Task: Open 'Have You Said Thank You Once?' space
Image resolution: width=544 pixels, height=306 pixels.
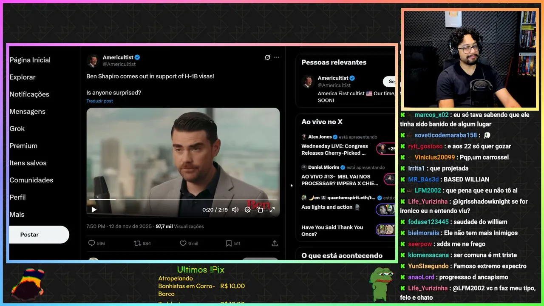Action: (332, 231)
